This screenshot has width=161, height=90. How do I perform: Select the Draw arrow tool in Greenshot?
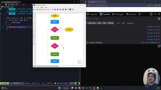(34, 22)
